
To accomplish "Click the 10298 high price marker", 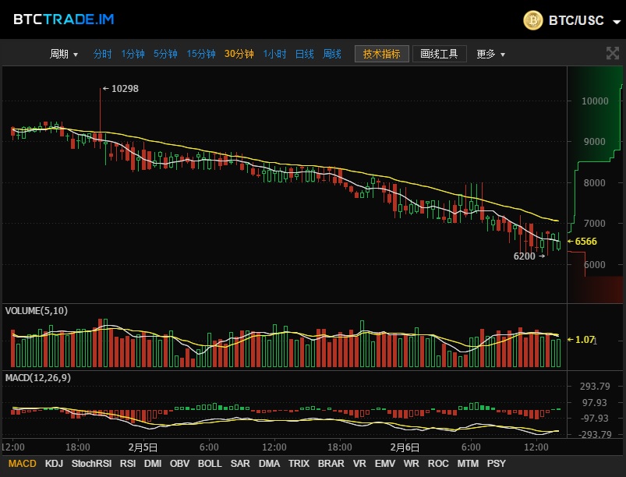I will pos(124,89).
